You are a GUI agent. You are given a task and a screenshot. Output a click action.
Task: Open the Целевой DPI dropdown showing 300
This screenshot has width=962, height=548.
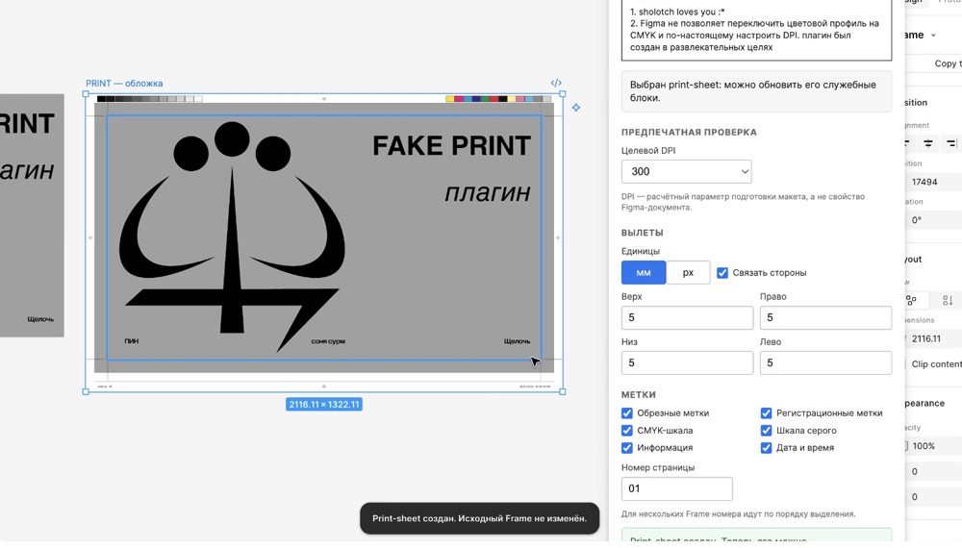coord(687,172)
